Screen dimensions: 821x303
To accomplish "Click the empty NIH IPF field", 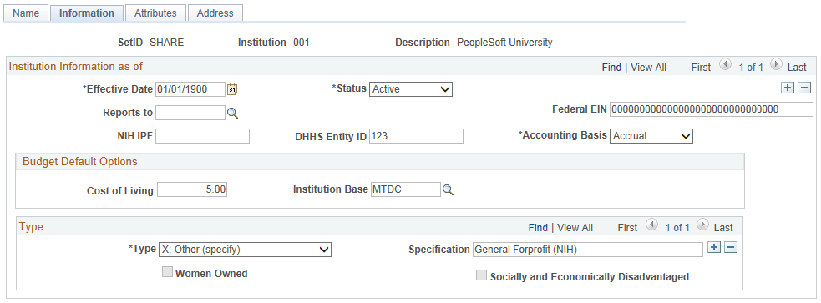I will [x=203, y=136].
